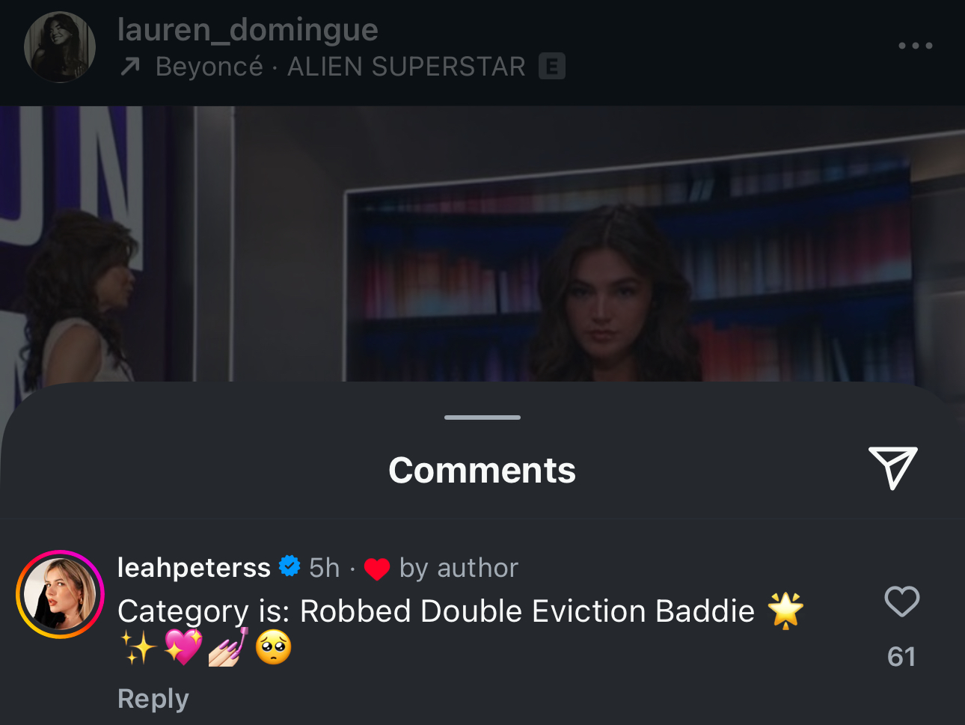
Task: View leahpeterss's story from avatar ring
Action: 60,594
